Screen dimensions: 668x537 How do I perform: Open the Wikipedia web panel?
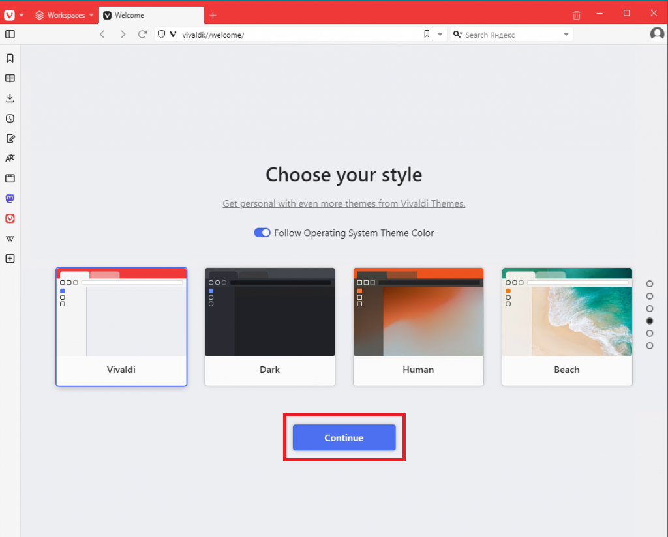(10, 239)
